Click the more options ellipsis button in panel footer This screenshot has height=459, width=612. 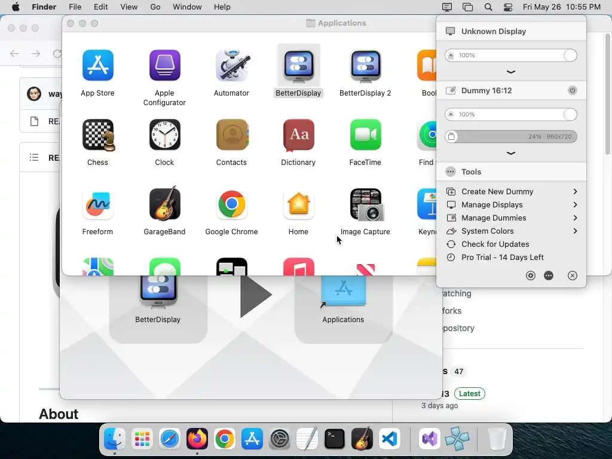coord(549,276)
